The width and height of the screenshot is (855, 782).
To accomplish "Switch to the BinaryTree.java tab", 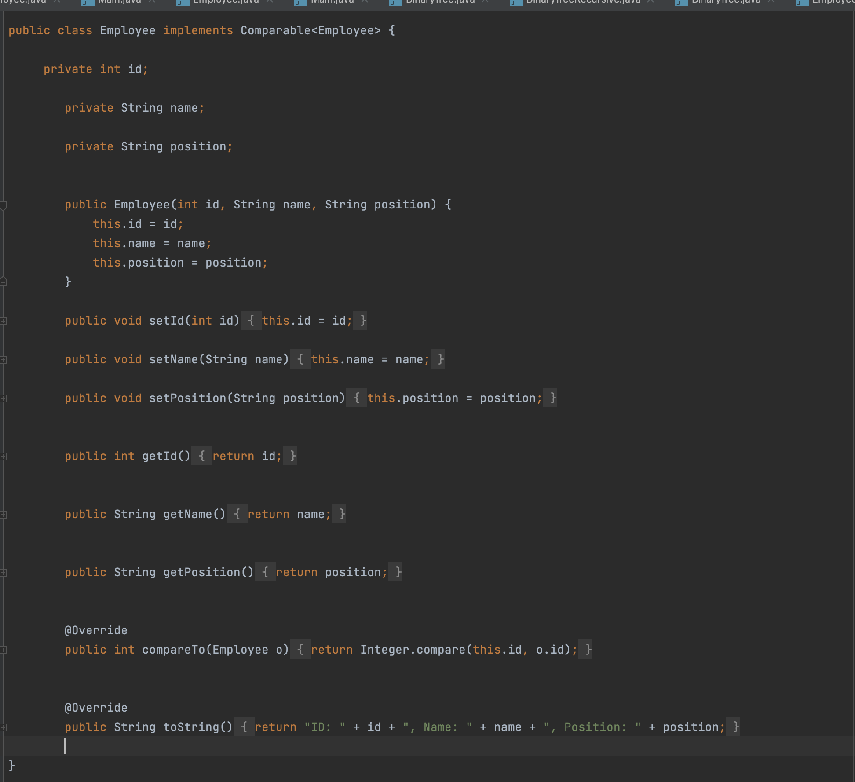I will coord(435,2).
